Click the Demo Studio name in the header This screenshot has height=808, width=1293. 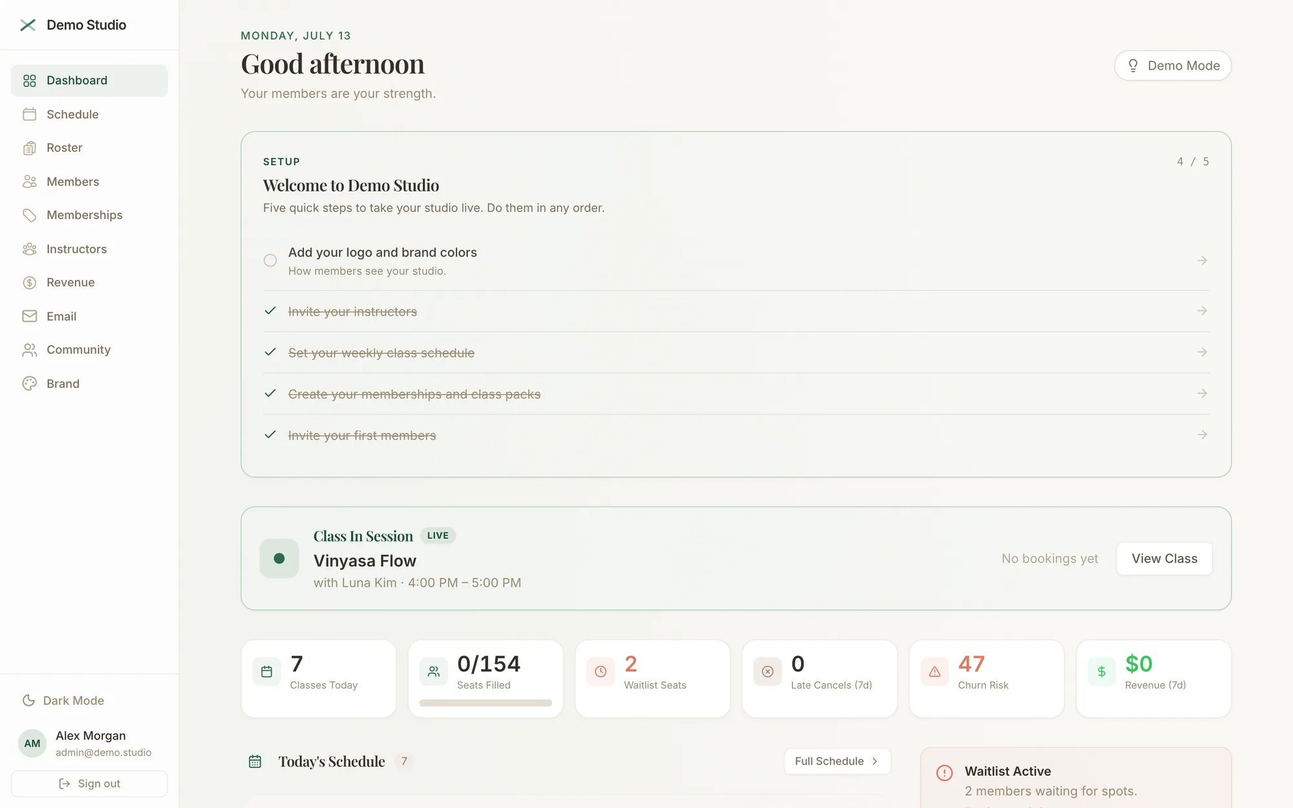click(x=86, y=25)
